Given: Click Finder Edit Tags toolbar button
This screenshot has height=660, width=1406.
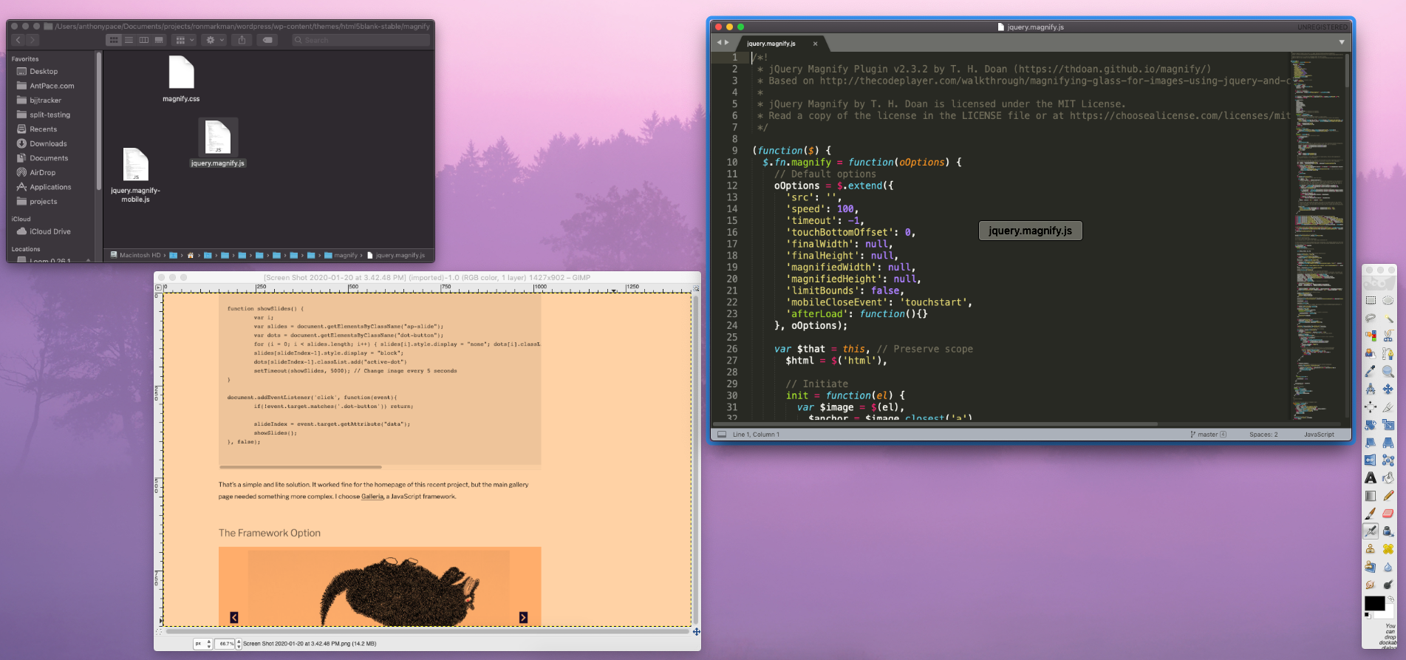Looking at the screenshot, I should click(x=267, y=40).
